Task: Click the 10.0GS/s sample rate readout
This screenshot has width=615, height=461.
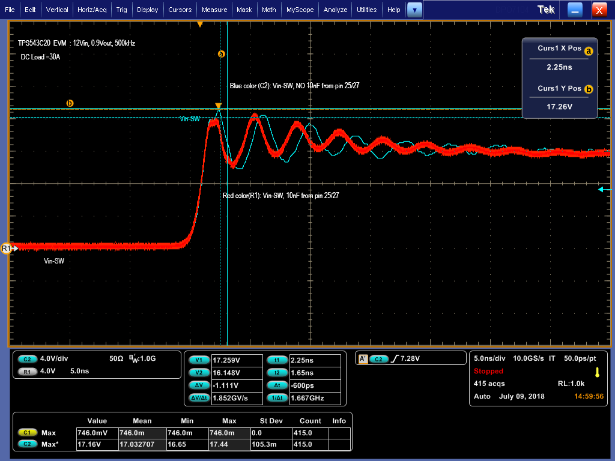Action: click(529, 358)
